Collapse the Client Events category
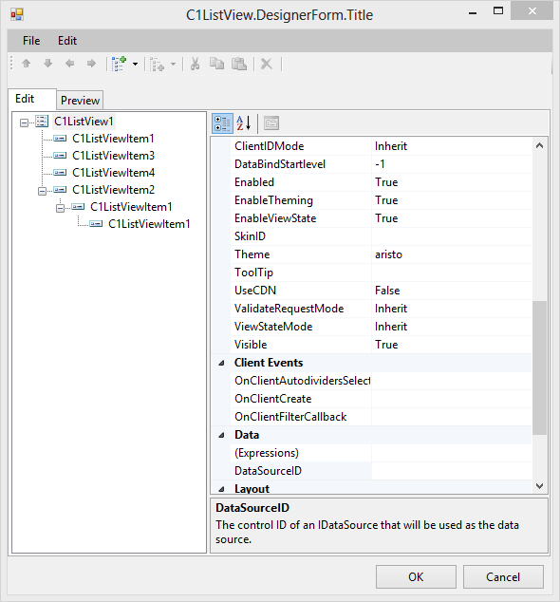 point(221,363)
